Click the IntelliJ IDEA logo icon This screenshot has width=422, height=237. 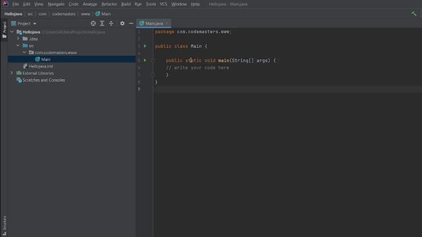pyautogui.click(x=5, y=4)
